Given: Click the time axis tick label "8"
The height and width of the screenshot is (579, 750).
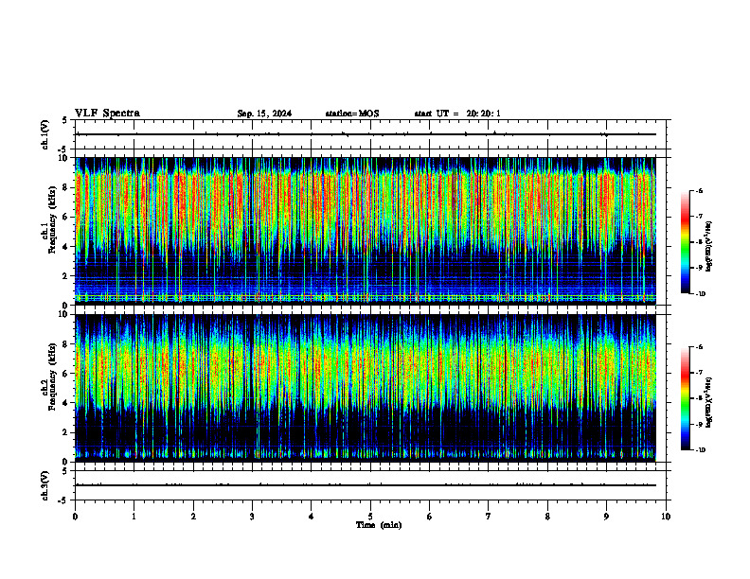Looking at the screenshot, I should point(547,517).
